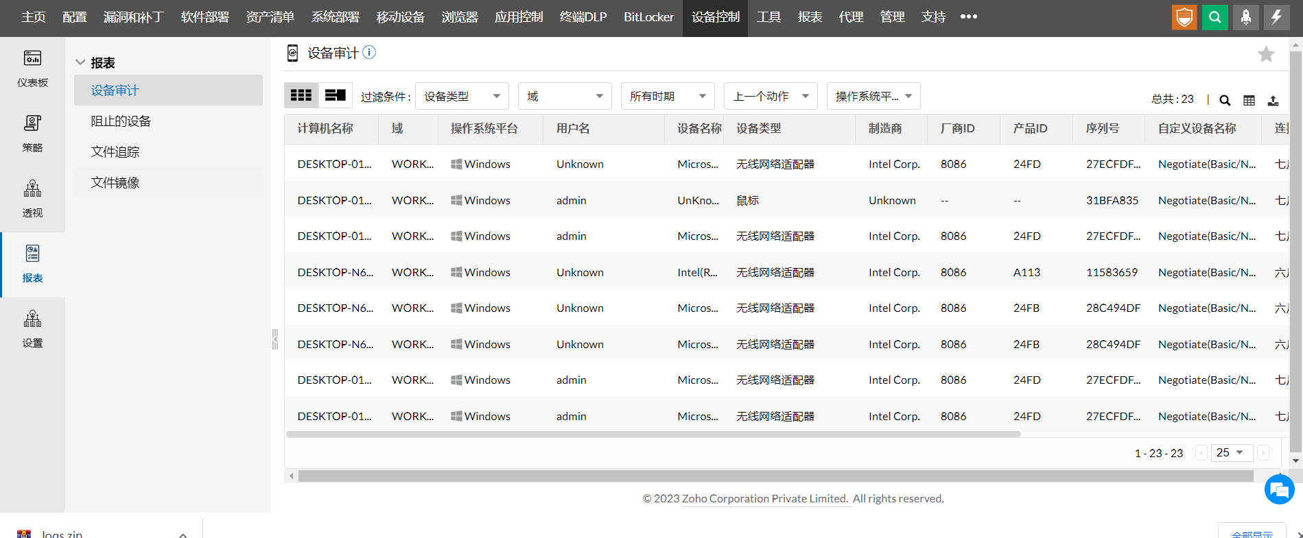Go to next page arrow in pagination
This screenshot has height=538, width=1303.
(1263, 453)
